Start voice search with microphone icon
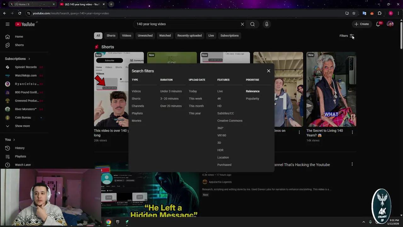This screenshot has height=227, width=403. pos(267,24)
